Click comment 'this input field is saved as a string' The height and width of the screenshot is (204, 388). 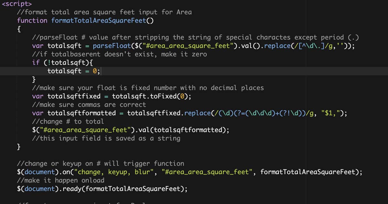pos(106,138)
